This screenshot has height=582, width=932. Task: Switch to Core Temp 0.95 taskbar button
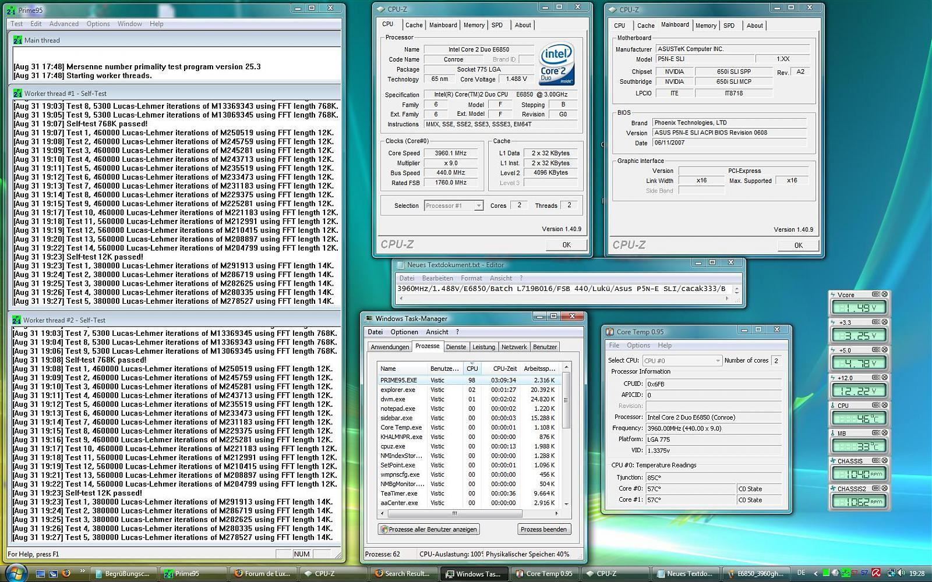click(x=545, y=573)
